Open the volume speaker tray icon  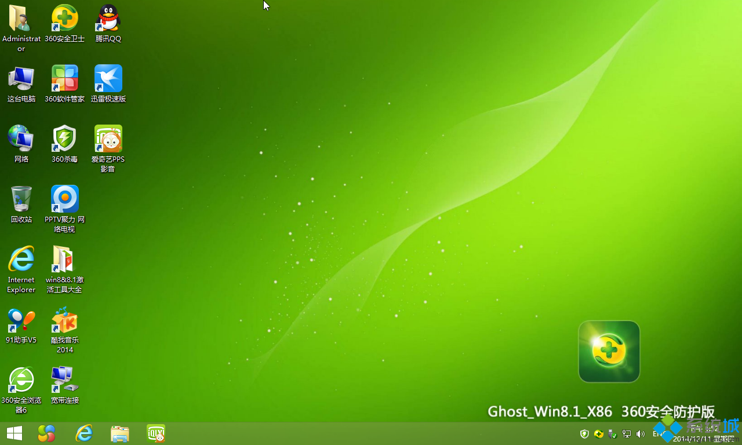[641, 434]
